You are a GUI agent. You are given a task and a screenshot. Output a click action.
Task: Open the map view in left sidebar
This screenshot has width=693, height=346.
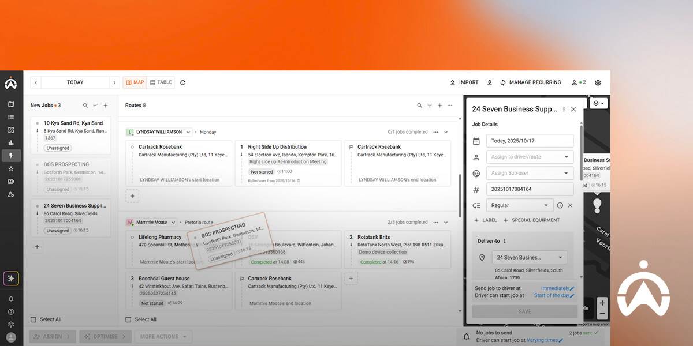(11, 104)
